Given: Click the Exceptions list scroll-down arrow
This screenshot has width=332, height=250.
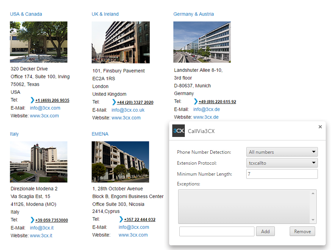Looking at the screenshot, I should (x=313, y=220).
